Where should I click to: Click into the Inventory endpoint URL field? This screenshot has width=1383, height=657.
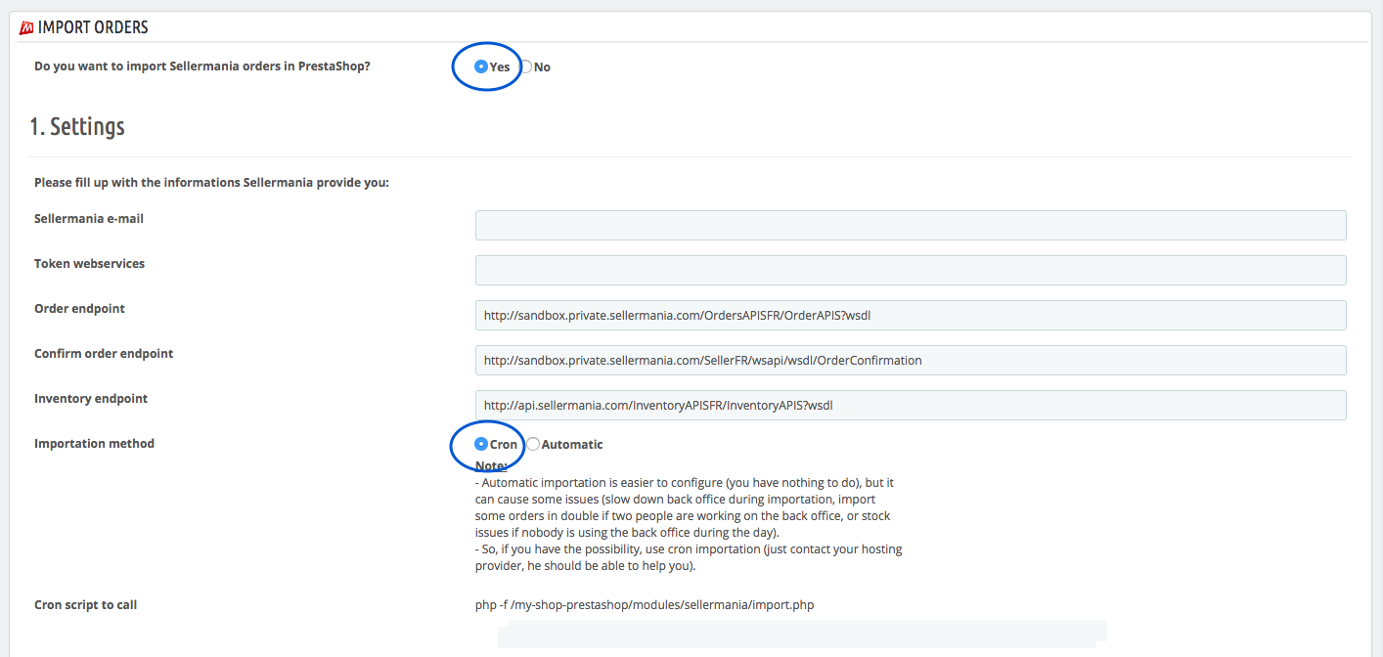pos(911,405)
